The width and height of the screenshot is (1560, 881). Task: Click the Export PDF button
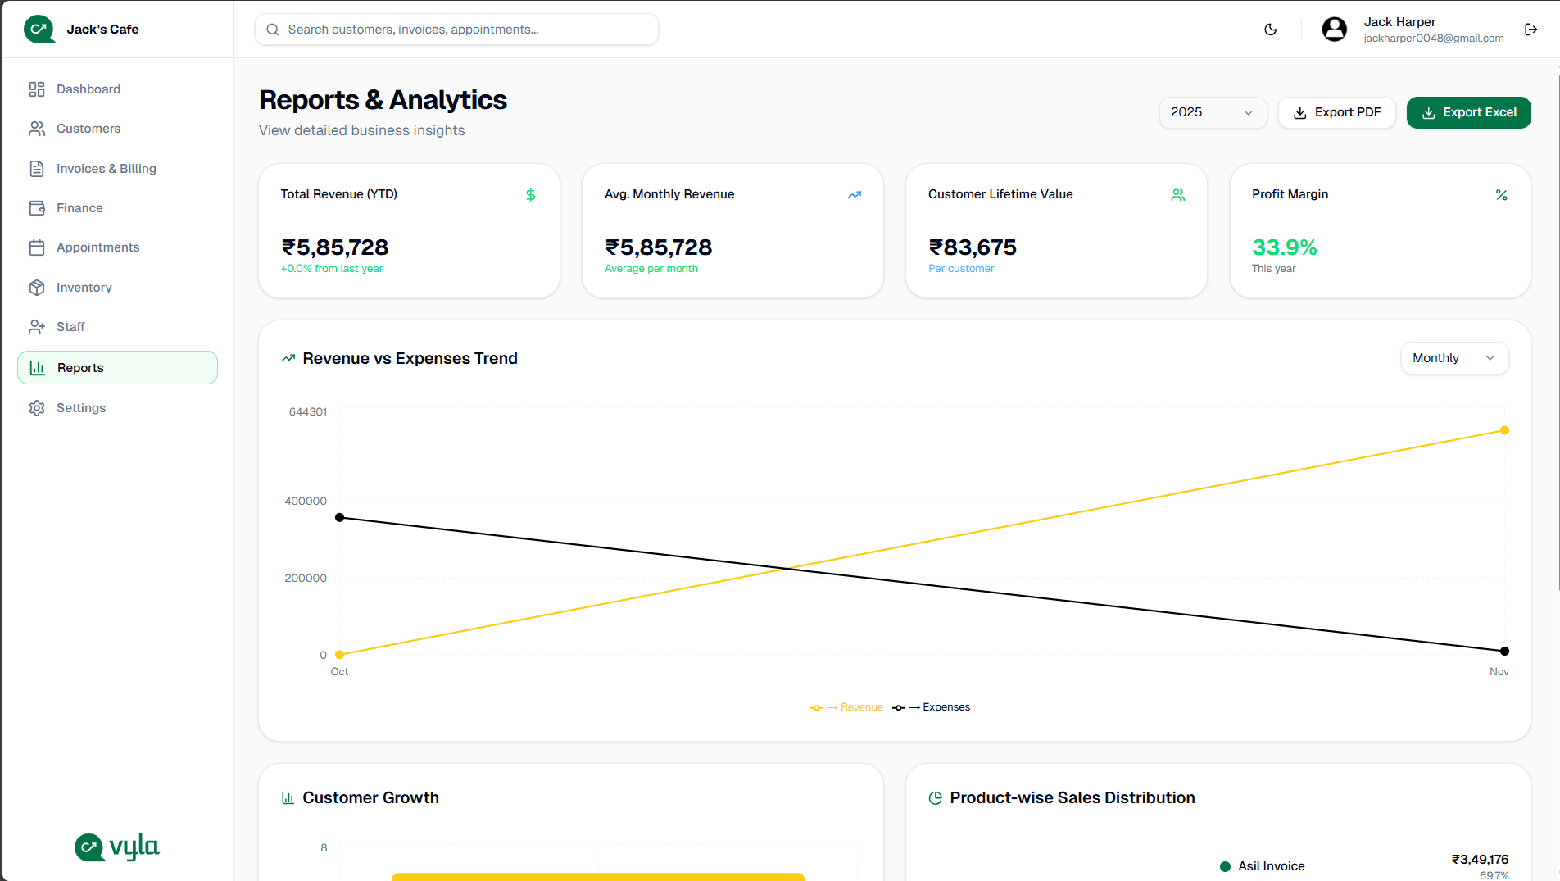(x=1336, y=112)
